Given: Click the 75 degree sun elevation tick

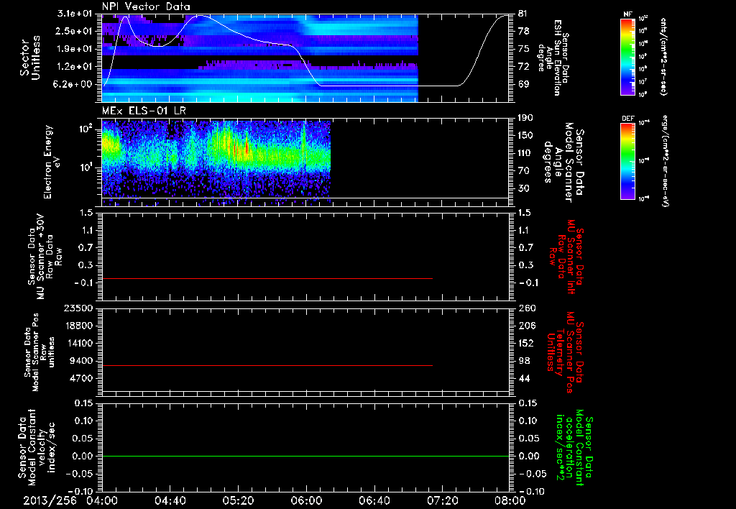Looking at the screenshot, I should [523, 49].
